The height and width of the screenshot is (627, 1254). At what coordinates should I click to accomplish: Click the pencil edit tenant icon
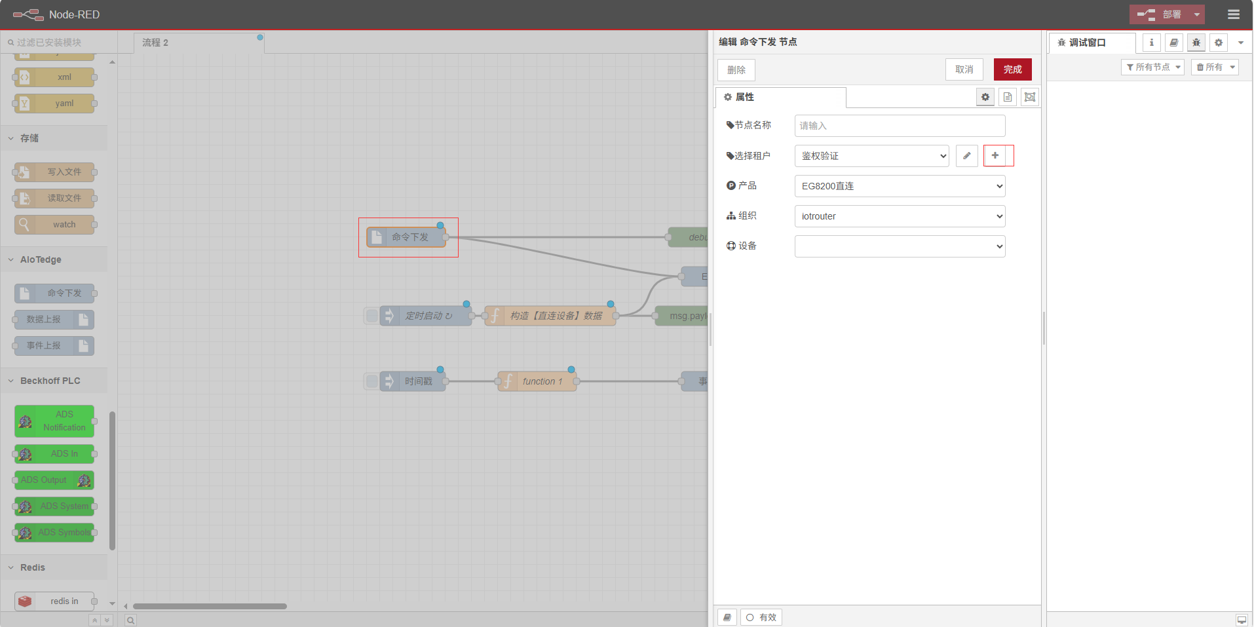coord(966,156)
